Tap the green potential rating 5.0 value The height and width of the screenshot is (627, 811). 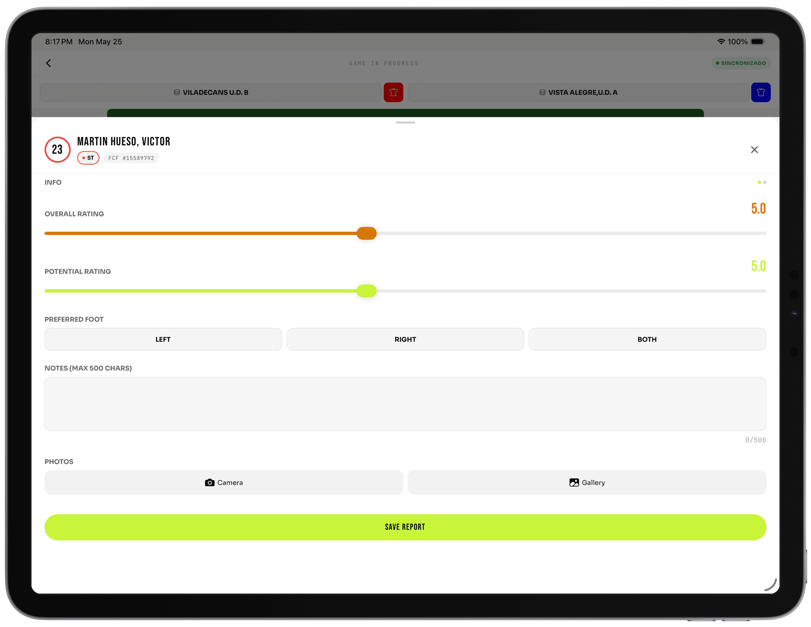click(758, 266)
